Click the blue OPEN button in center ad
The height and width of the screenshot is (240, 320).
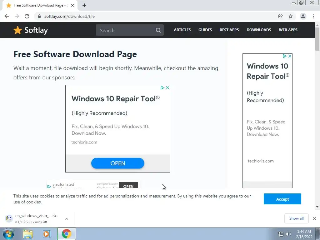[118, 163]
